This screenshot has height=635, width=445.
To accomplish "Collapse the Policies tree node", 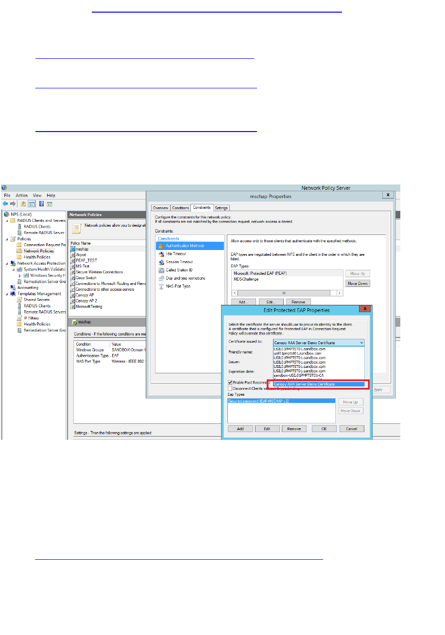I will (x=6, y=239).
